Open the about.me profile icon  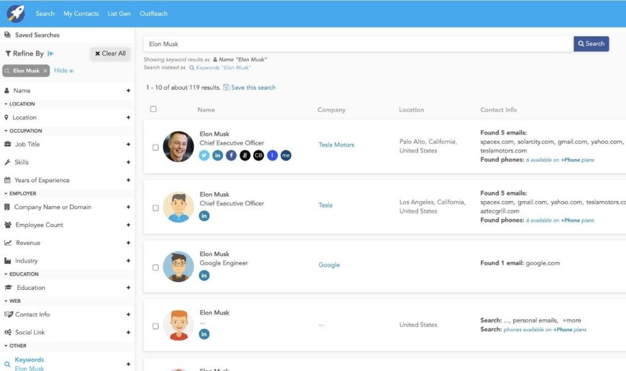click(286, 156)
